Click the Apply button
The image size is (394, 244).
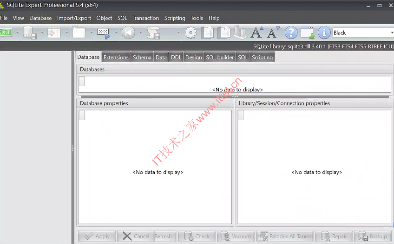pos(97,236)
